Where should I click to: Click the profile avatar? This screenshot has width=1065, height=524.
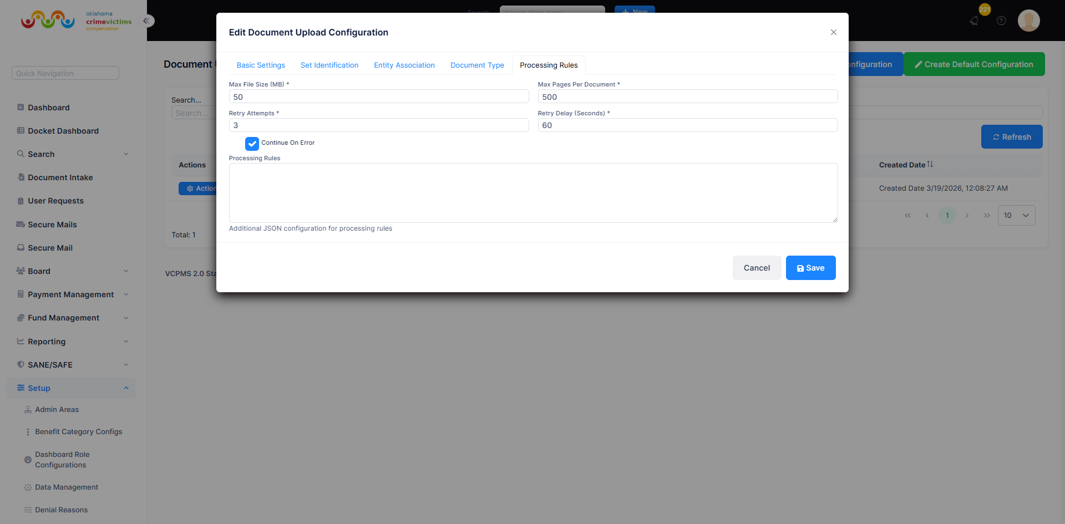tap(1029, 21)
